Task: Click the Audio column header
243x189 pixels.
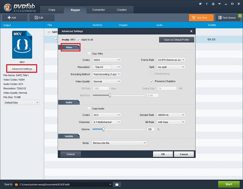Action: coord(159,25)
